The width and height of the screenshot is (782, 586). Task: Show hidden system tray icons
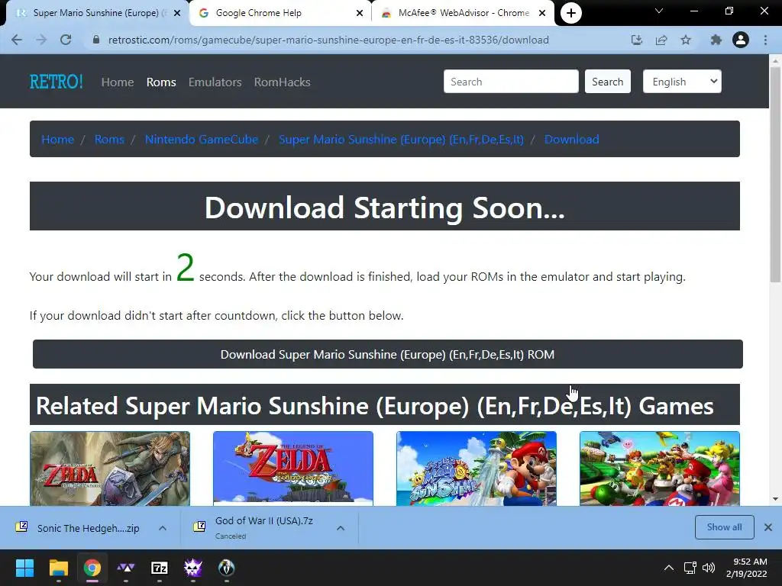[x=669, y=568]
